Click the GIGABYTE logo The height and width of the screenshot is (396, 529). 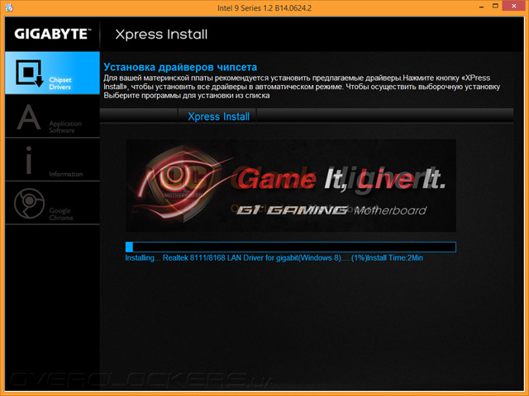[53, 34]
